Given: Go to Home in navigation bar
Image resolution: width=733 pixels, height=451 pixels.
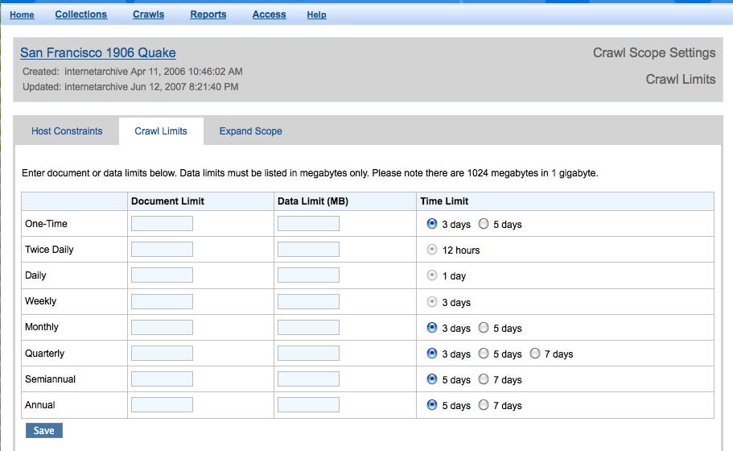Looking at the screenshot, I should point(22,14).
